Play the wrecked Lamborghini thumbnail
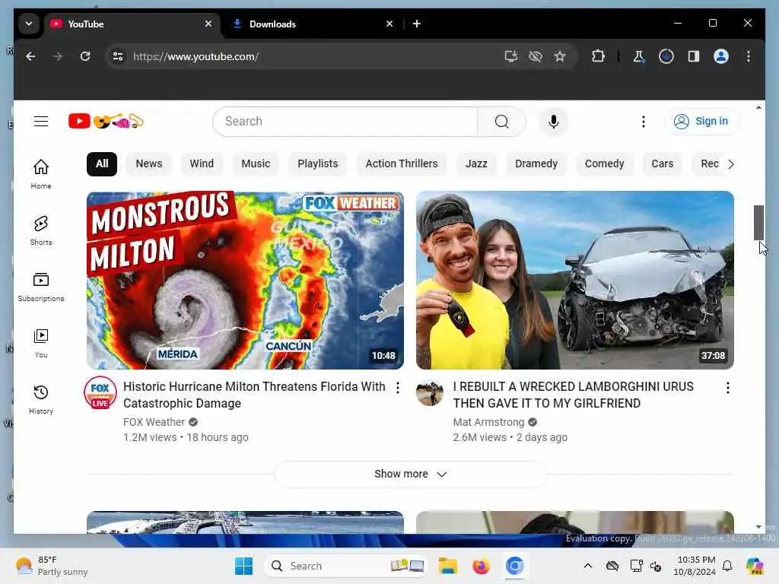 (575, 281)
